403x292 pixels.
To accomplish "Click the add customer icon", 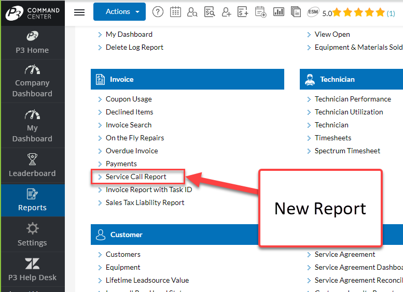I will [226, 12].
